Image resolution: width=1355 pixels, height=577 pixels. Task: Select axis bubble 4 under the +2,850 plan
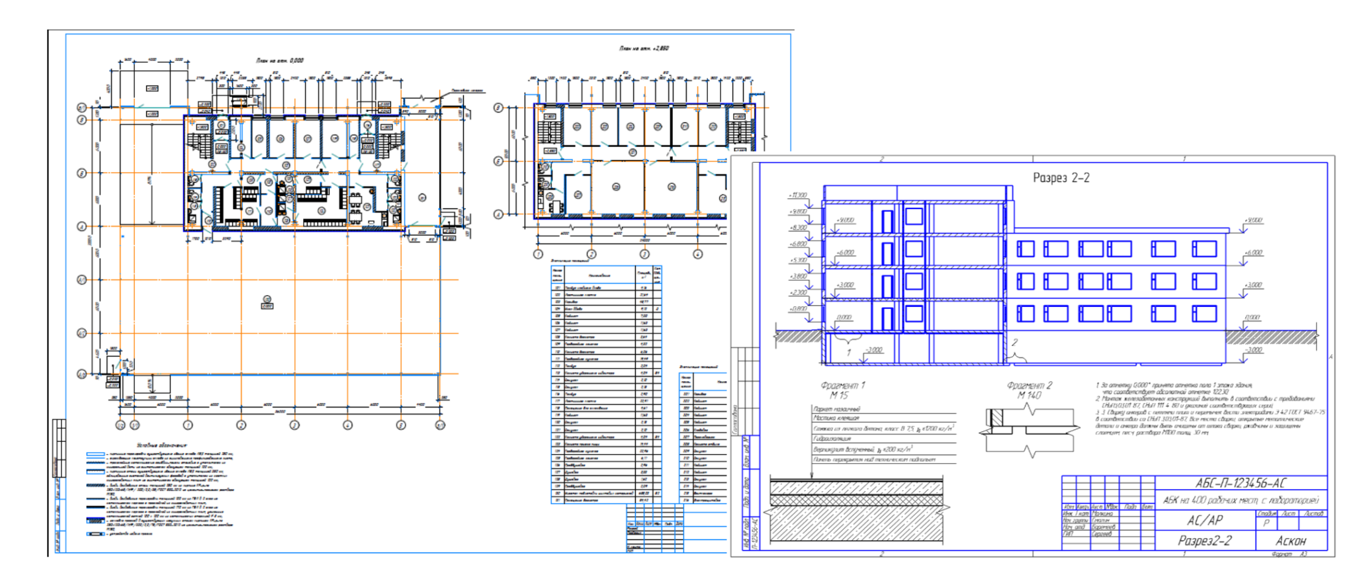click(697, 254)
